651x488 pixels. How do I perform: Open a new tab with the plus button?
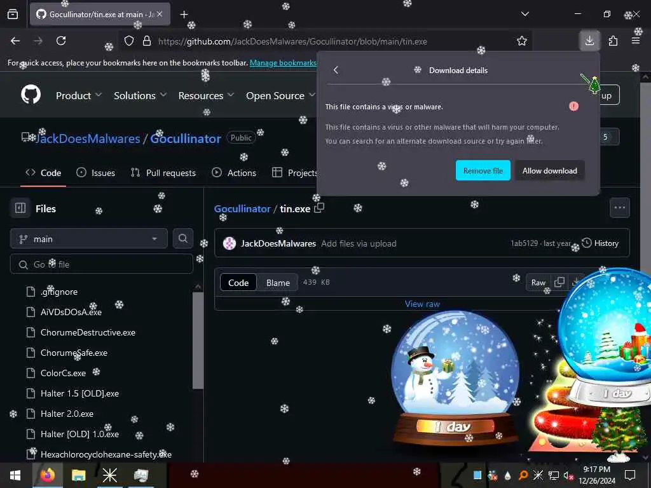184,15
